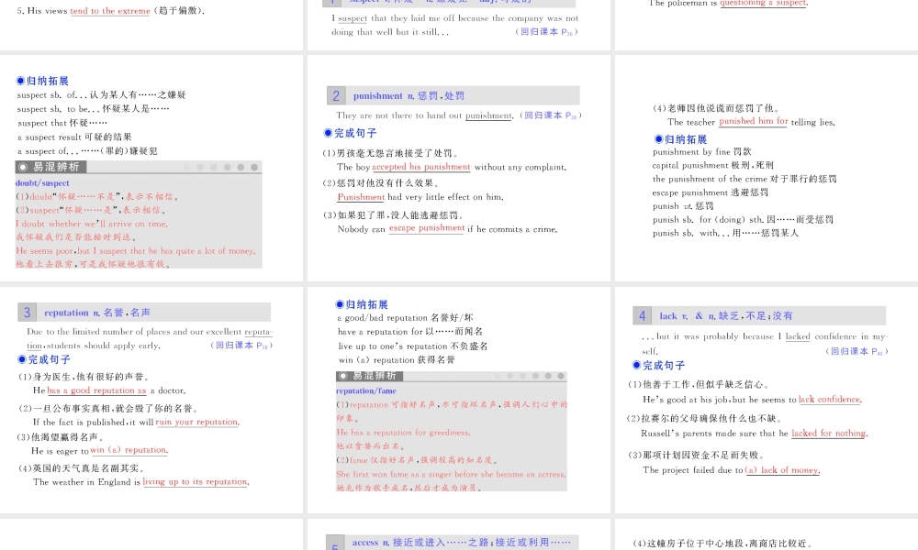Screen dimensions: 918x550
Task: Open the slide titled '2 punishment n. 惩罚,处罚'
Action: (458, 169)
